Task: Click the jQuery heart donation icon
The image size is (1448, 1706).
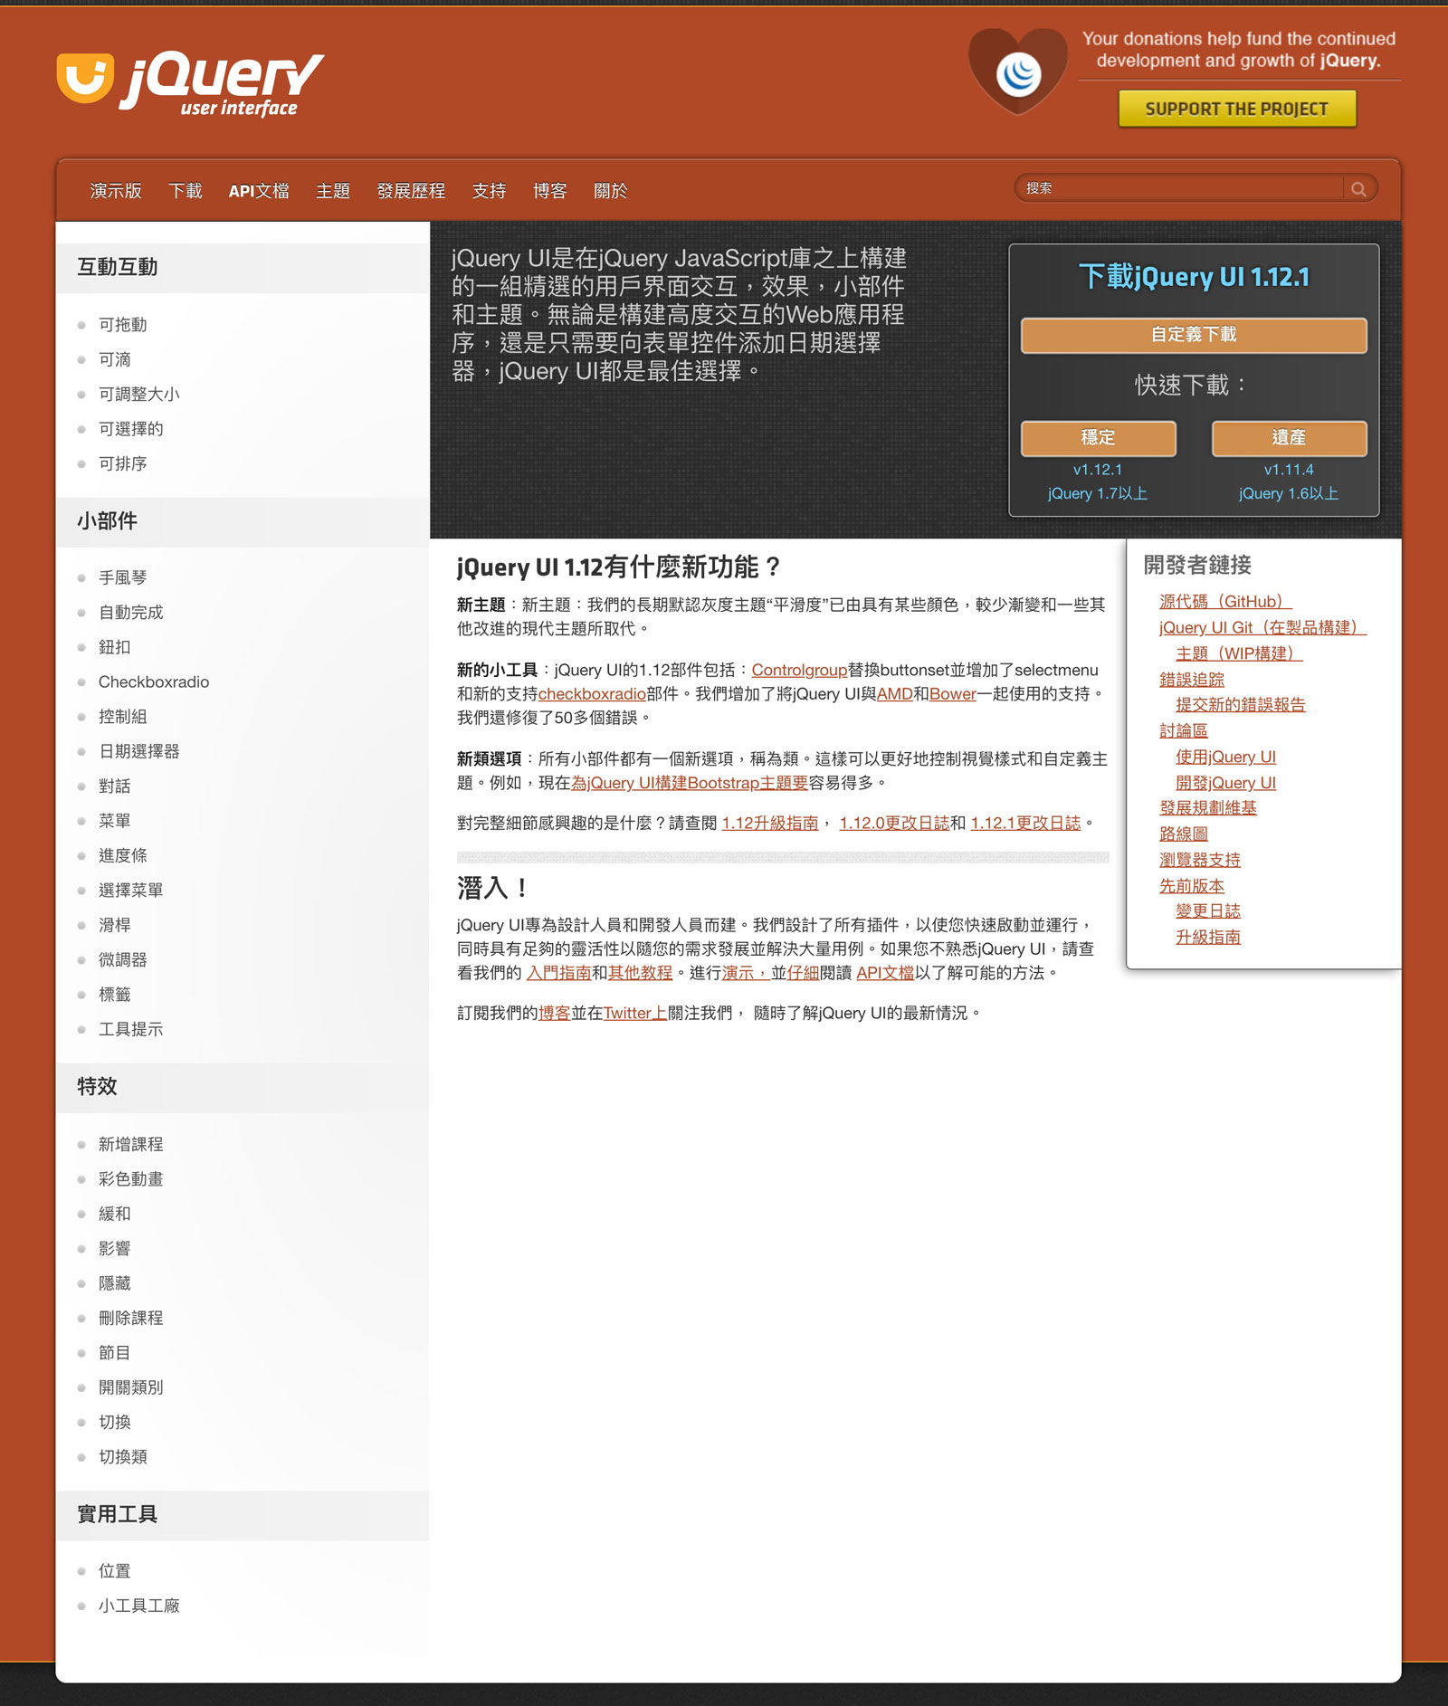Action: point(1018,71)
